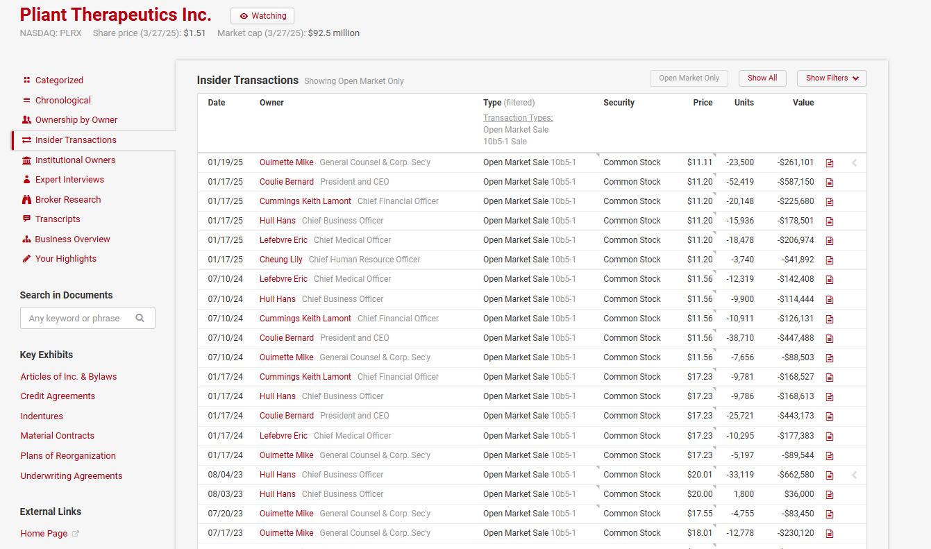Image resolution: width=931 pixels, height=549 pixels.
Task: Open filing icon for Ouimette Mike 01/17/24 row
Action: pyautogui.click(x=830, y=456)
